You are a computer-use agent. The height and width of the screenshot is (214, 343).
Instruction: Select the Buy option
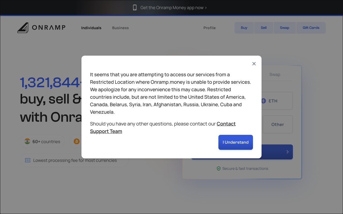tap(244, 28)
